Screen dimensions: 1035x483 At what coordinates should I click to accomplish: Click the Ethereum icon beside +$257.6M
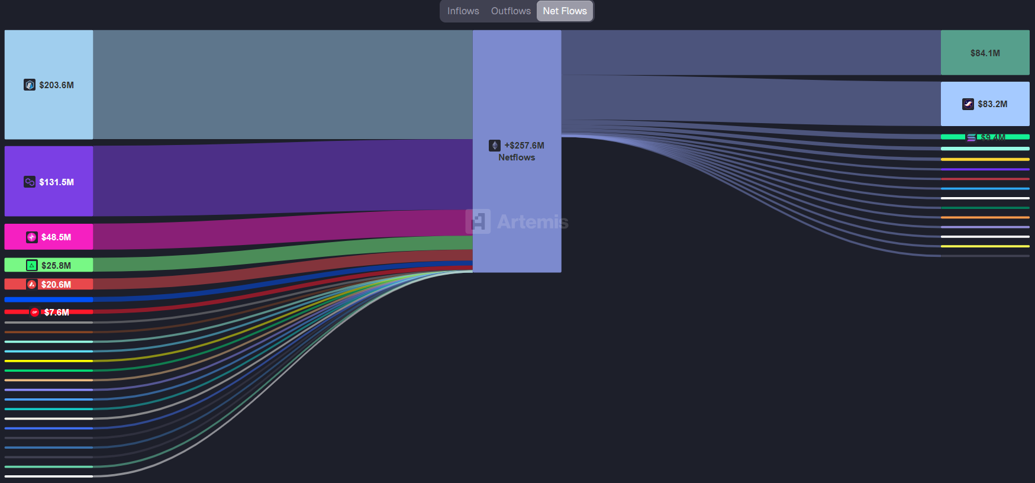(x=495, y=146)
